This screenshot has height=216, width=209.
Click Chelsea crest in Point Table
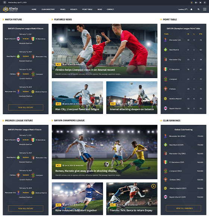click(x=165, y=89)
